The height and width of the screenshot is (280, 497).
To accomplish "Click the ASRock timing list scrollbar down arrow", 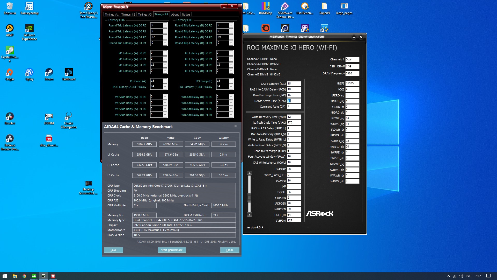I will point(250,215).
